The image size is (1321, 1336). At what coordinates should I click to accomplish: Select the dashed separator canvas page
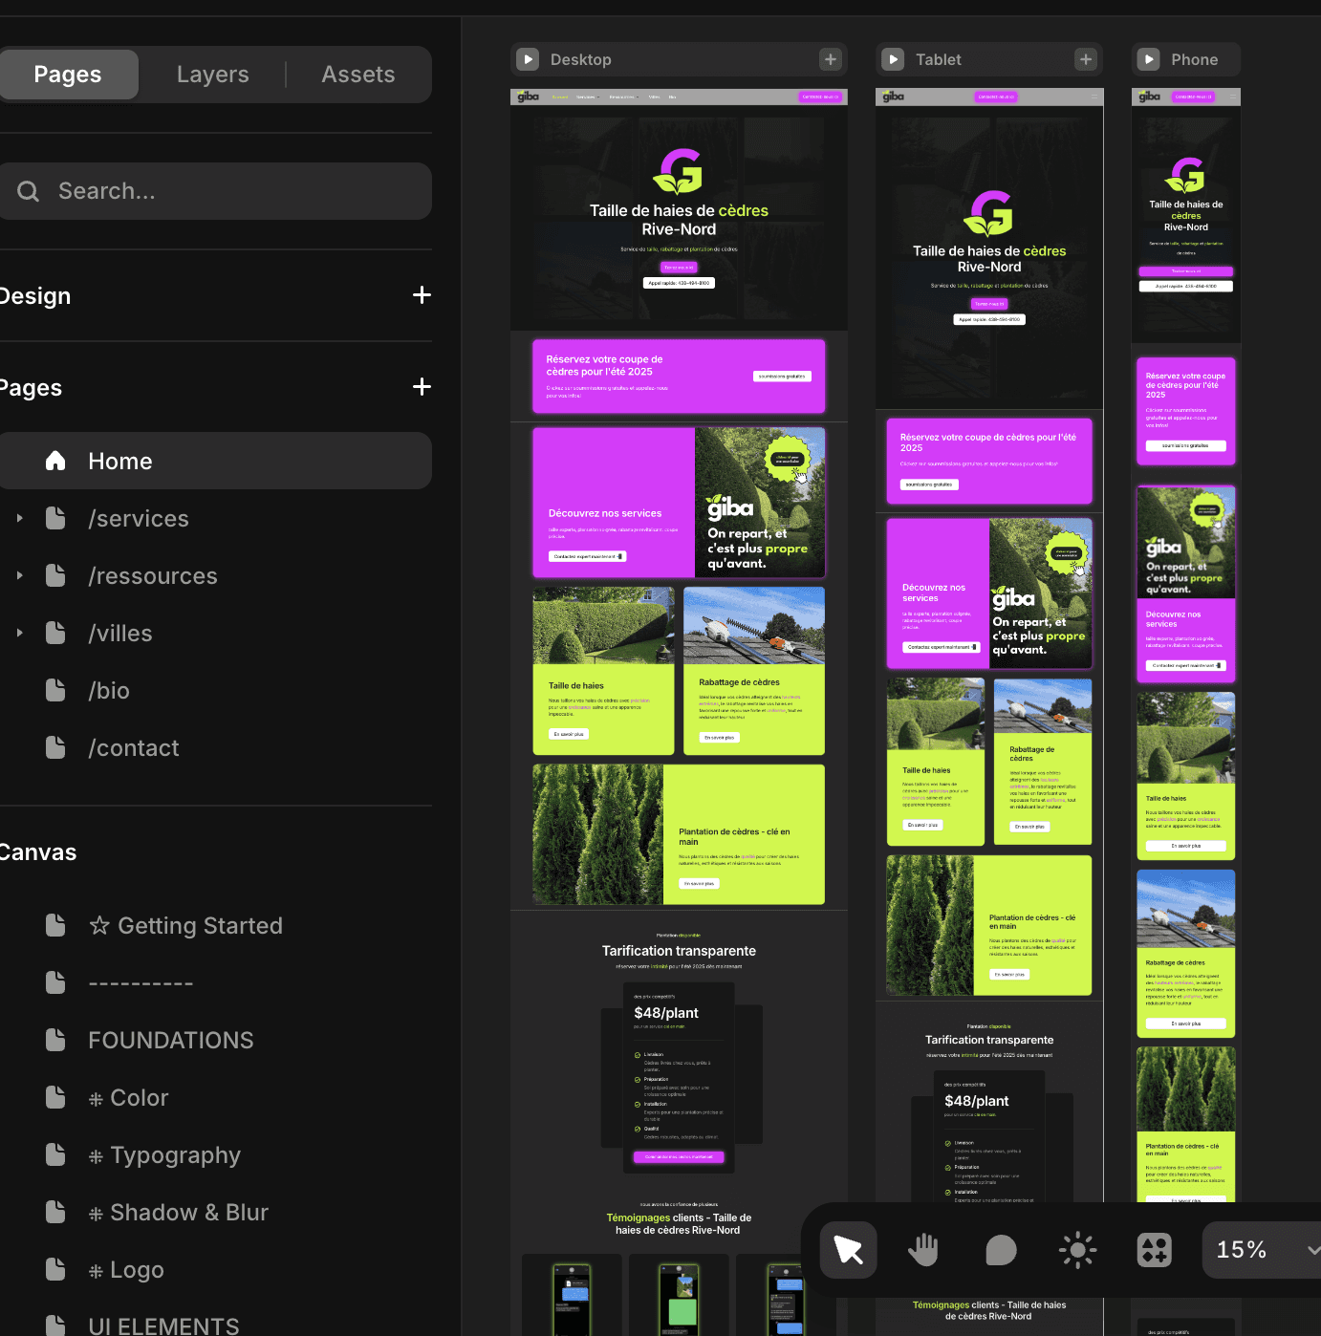click(141, 982)
